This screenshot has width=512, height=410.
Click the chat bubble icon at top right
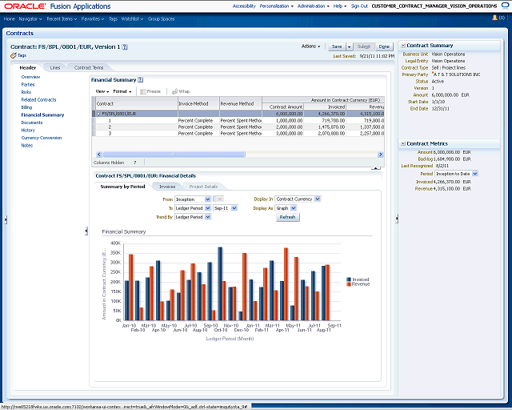tap(505, 6)
